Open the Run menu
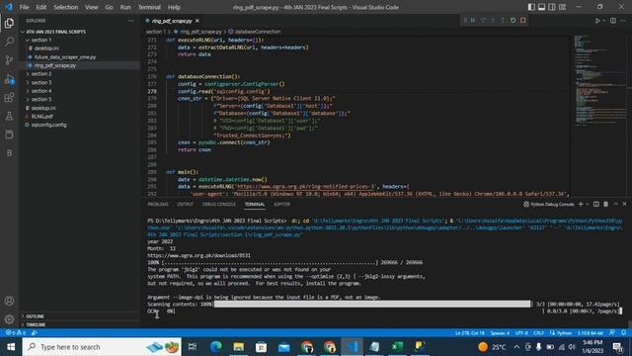This screenshot has height=356, width=632. coord(125,7)
